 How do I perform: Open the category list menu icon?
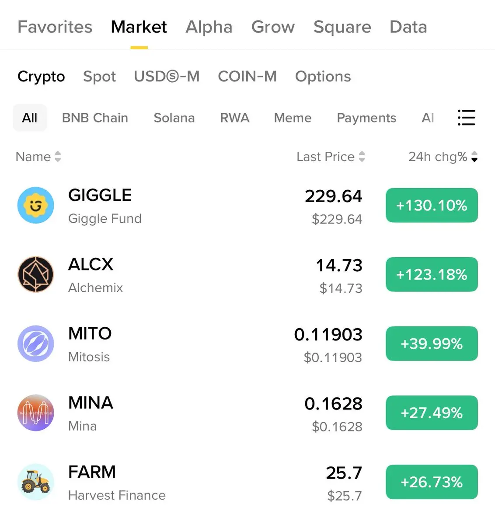pyautogui.click(x=466, y=118)
